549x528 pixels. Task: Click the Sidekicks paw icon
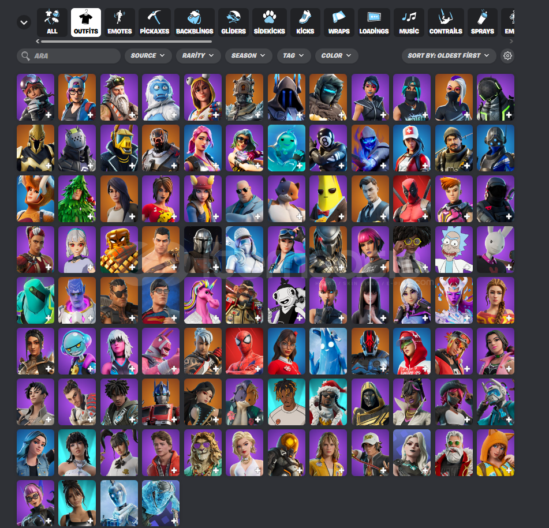point(270,23)
